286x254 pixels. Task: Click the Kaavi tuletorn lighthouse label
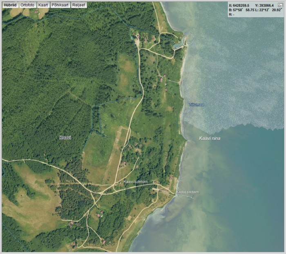click(135, 182)
